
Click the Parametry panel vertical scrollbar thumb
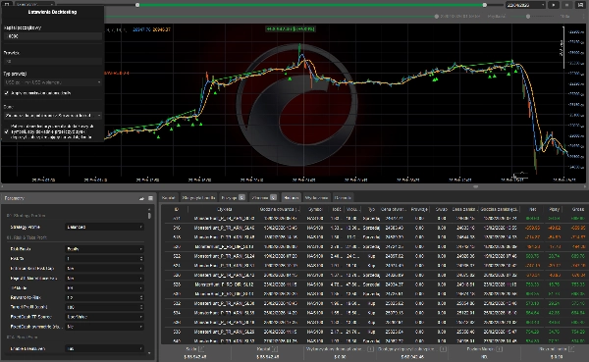pyautogui.click(x=149, y=216)
